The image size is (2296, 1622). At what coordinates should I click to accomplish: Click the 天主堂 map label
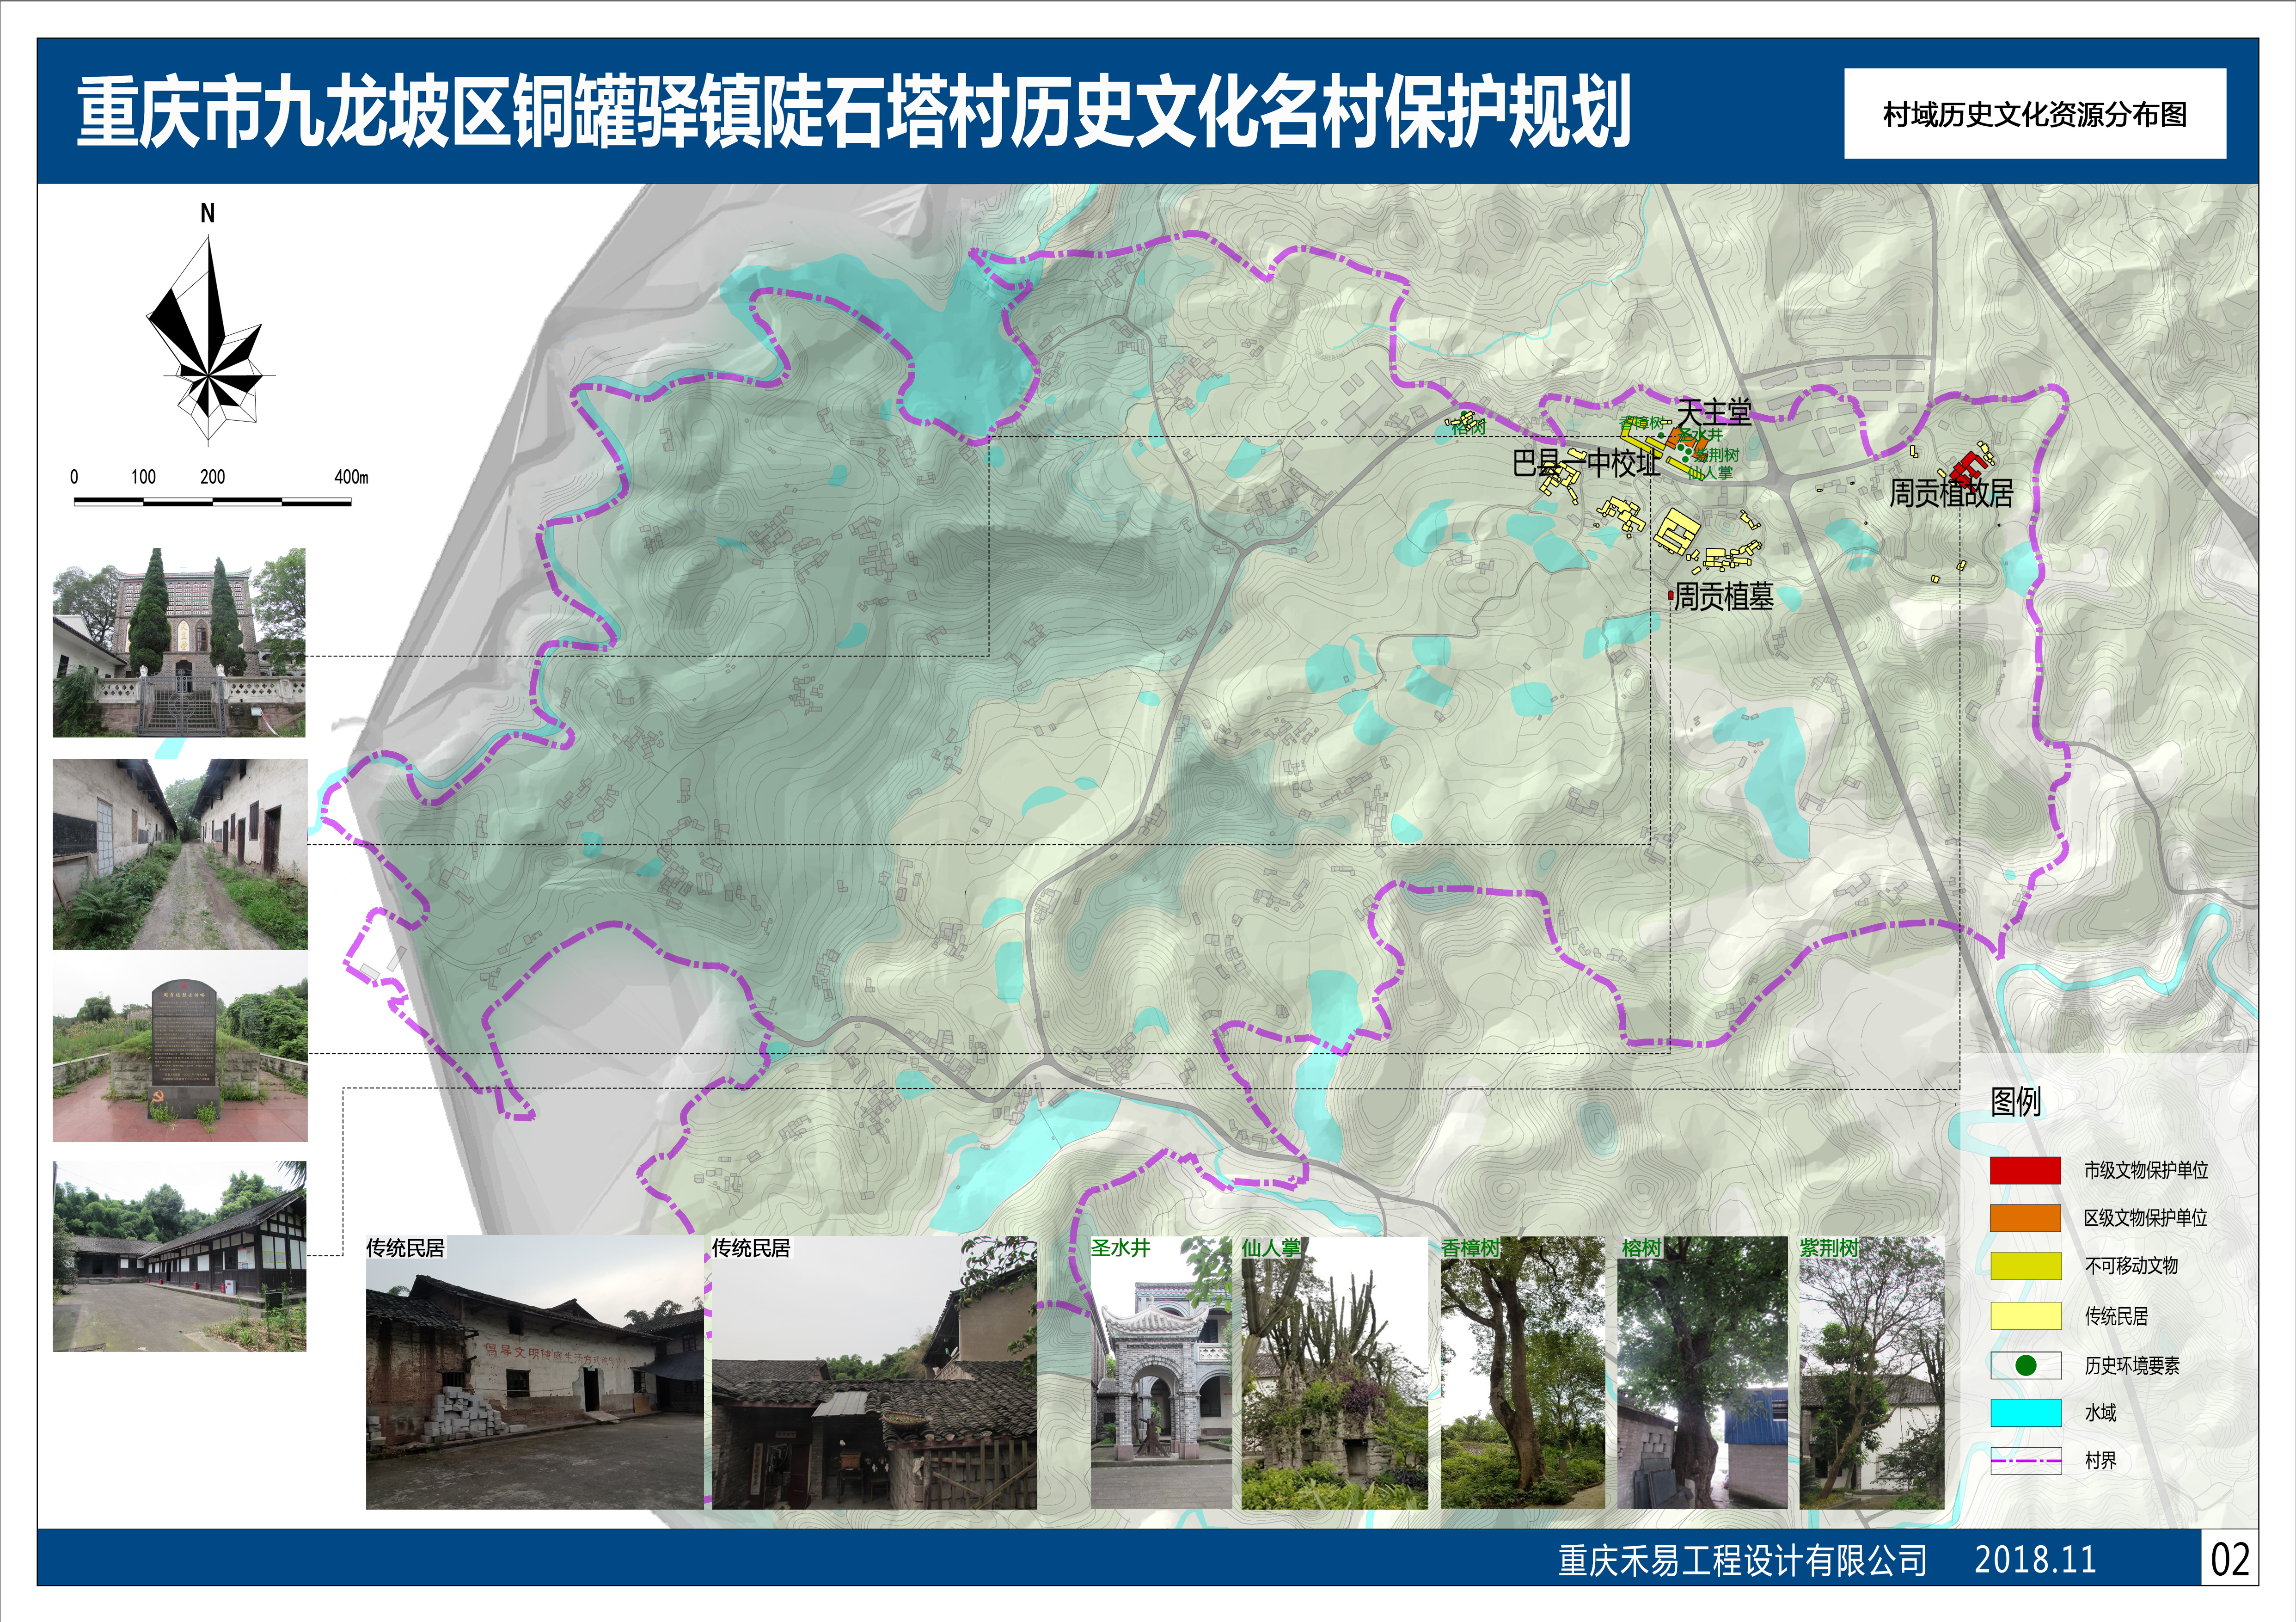(x=1714, y=412)
